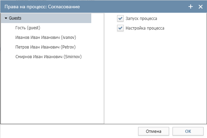The image size is (207, 138).
Task: Click the Запуск процесса label text
Action: click(141, 19)
